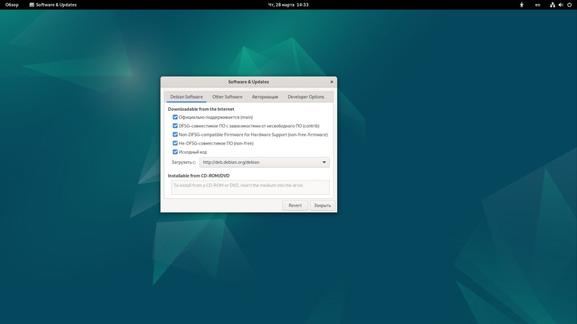Disable the non-free software checkbox
The width and height of the screenshot is (577, 324).
175,143
